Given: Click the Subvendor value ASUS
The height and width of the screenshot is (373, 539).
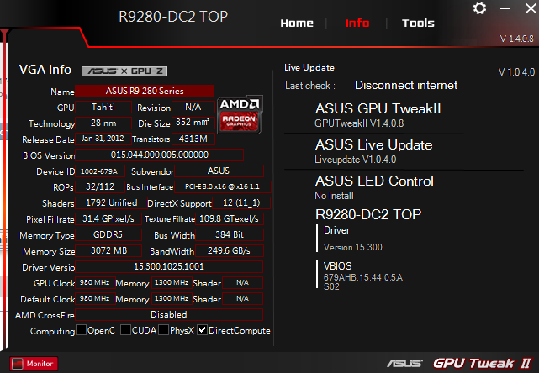Looking at the screenshot, I should (x=219, y=171).
